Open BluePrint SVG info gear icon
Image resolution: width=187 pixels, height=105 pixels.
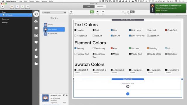(67, 95)
